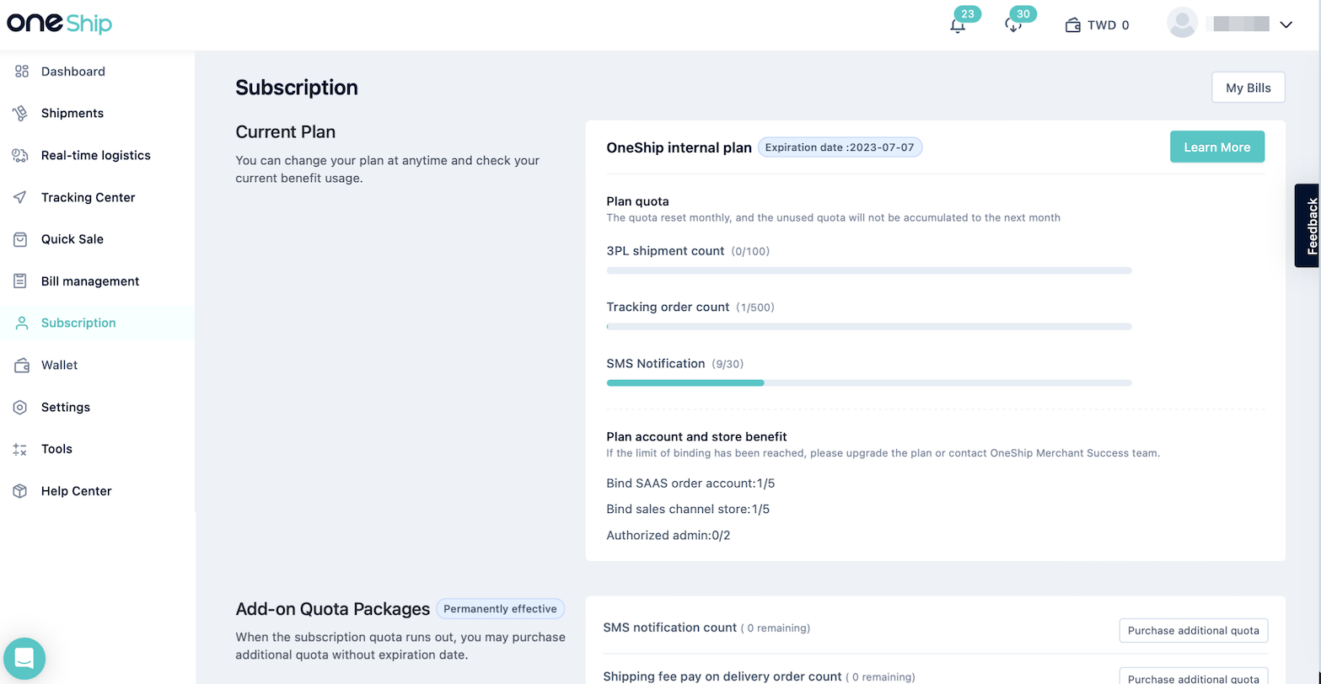Click the Help Center cube icon
The width and height of the screenshot is (1321, 684).
(x=21, y=491)
